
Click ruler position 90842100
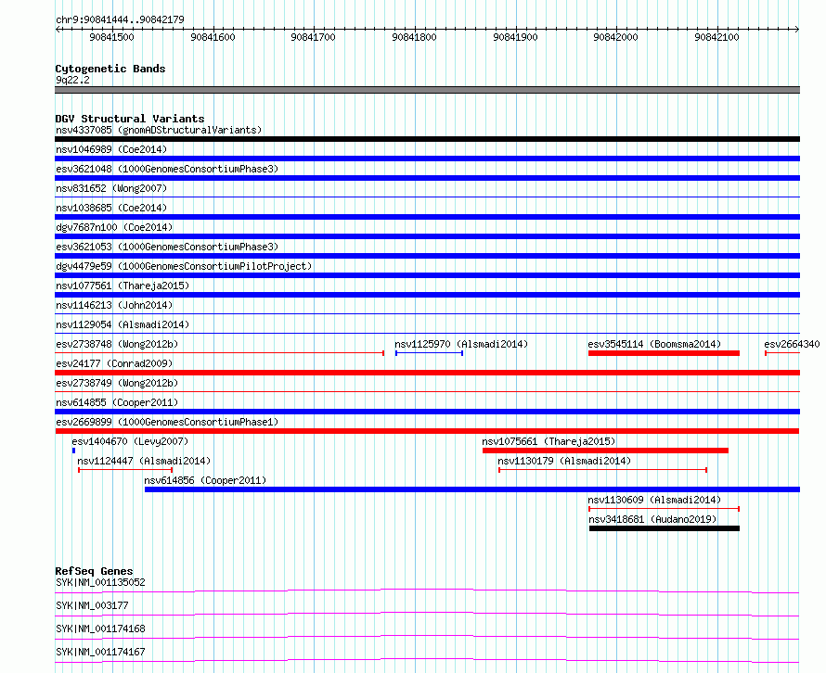pyautogui.click(x=717, y=37)
